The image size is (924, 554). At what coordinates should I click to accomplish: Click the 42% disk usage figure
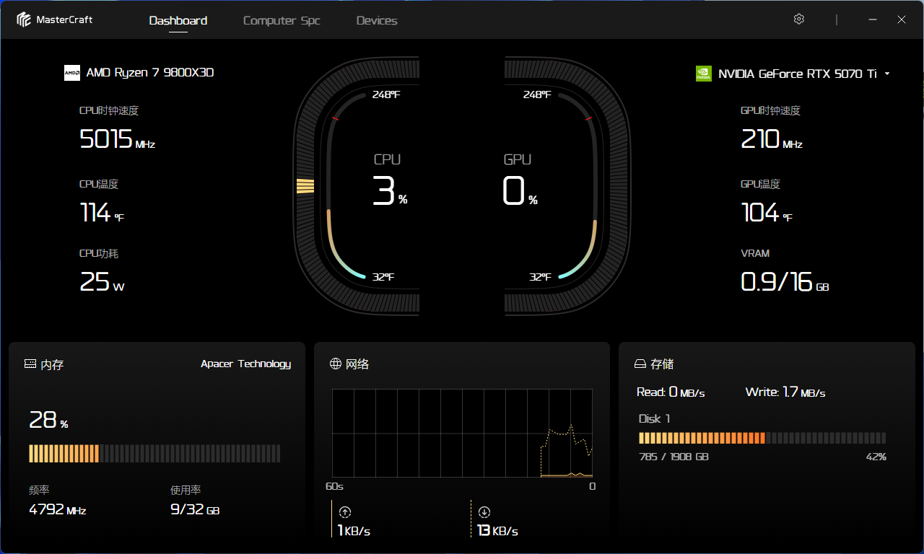876,457
